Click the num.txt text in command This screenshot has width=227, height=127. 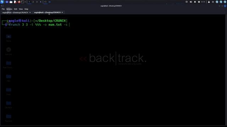coord(55,25)
